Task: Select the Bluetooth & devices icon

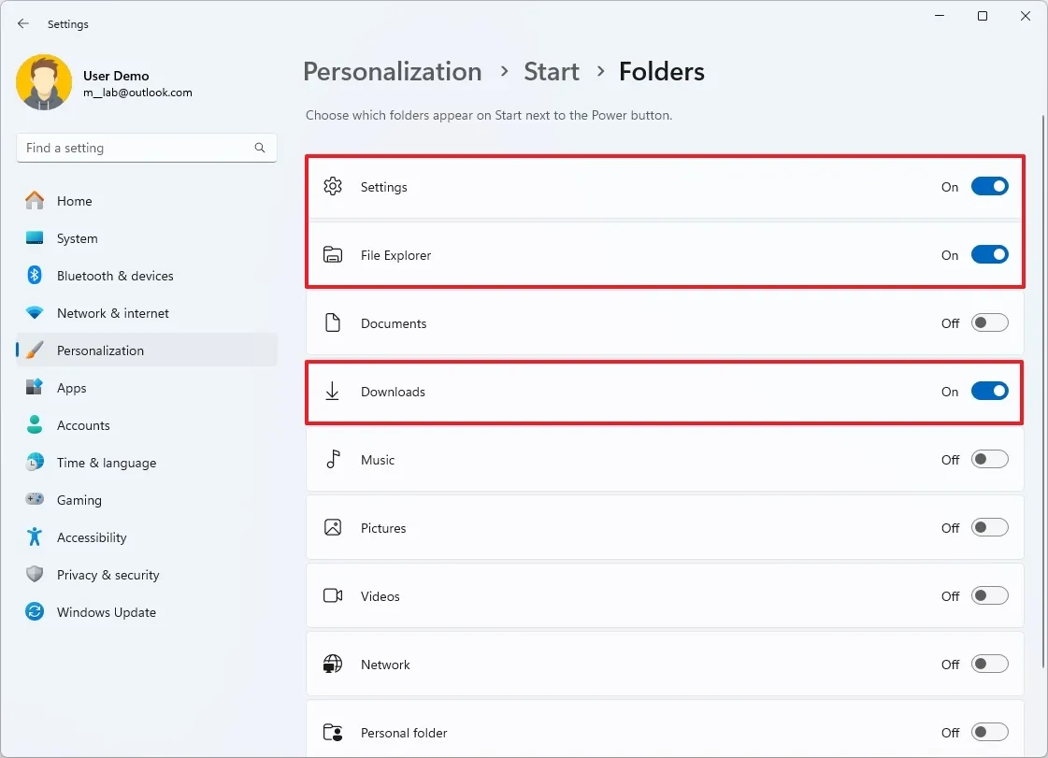Action: tap(34, 276)
